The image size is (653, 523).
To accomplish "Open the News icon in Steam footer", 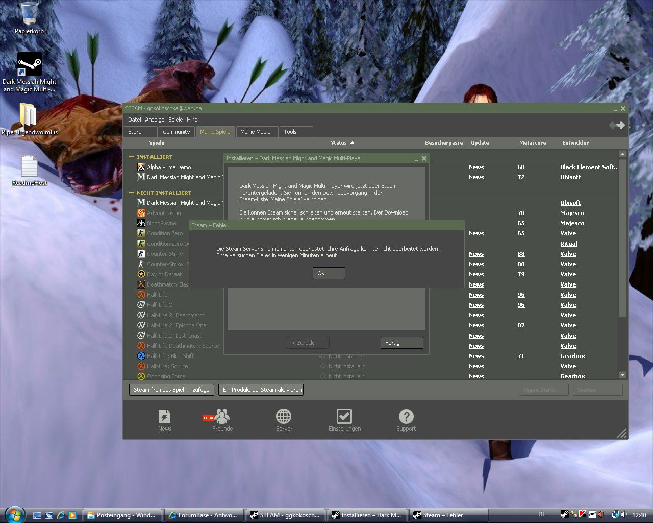I will pos(164,420).
